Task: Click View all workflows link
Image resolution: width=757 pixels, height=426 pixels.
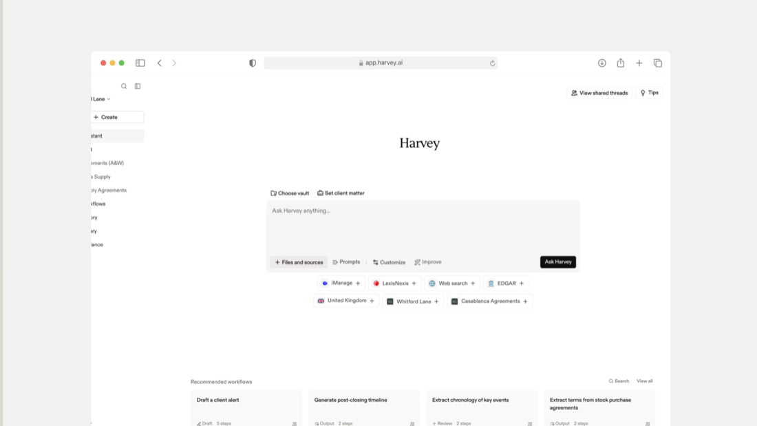Action: (645, 381)
